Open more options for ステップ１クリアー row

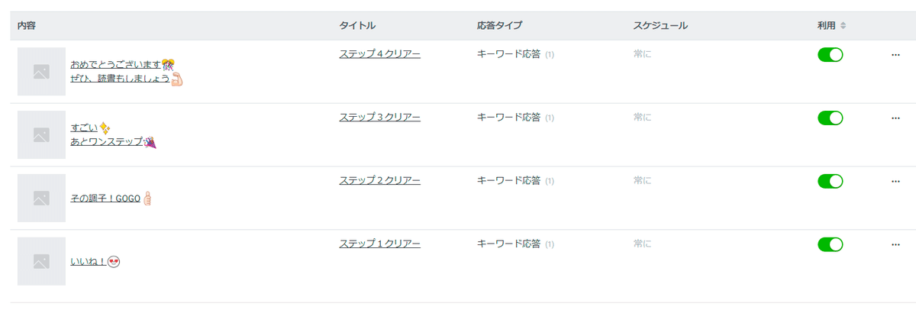[x=895, y=244]
